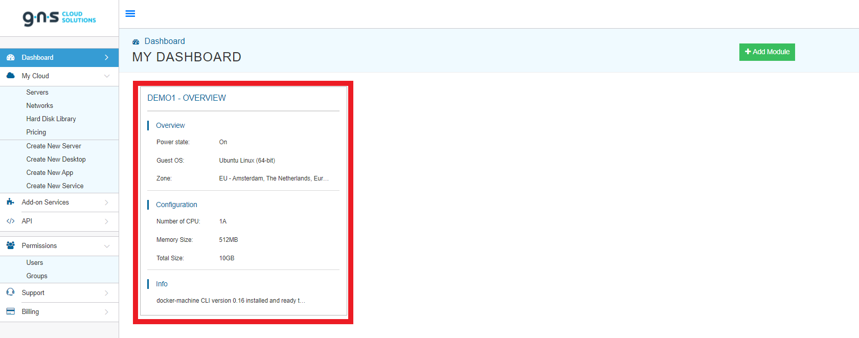
Task: Click the Guest OS label
Action: (170, 161)
